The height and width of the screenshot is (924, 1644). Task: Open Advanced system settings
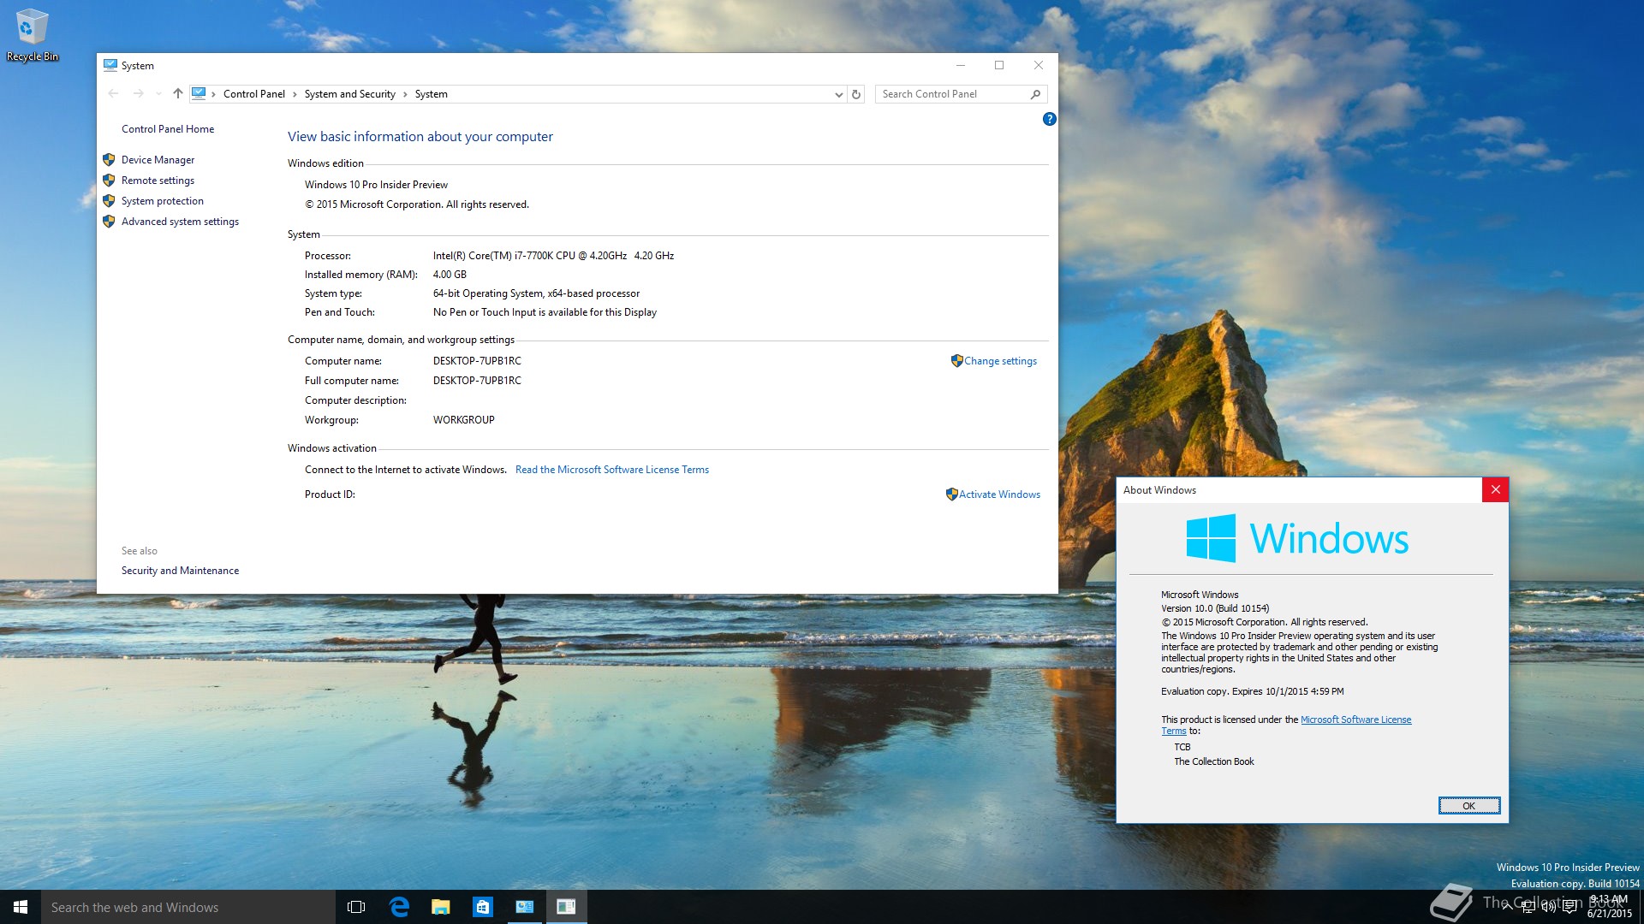(180, 222)
